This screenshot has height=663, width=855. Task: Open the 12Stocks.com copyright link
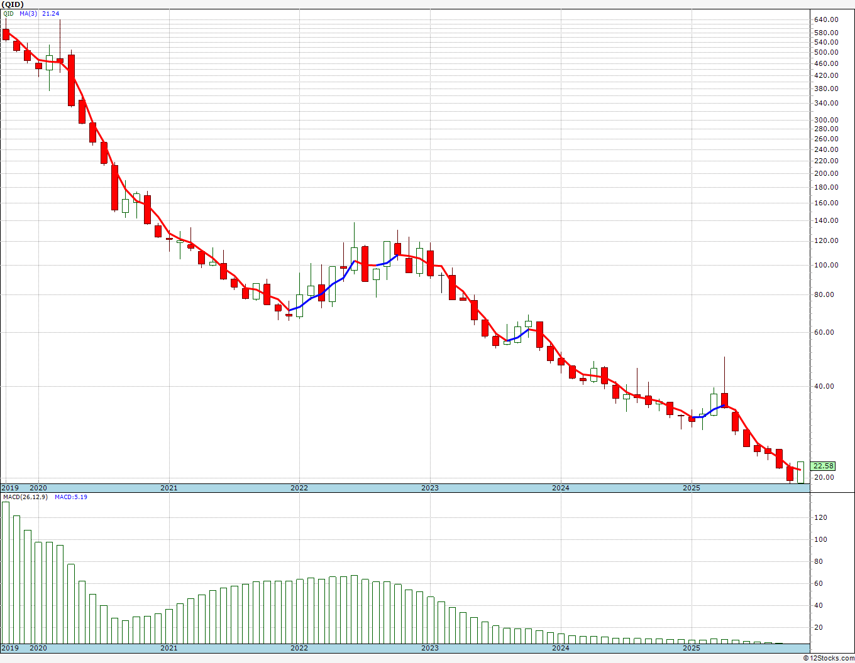point(828,658)
